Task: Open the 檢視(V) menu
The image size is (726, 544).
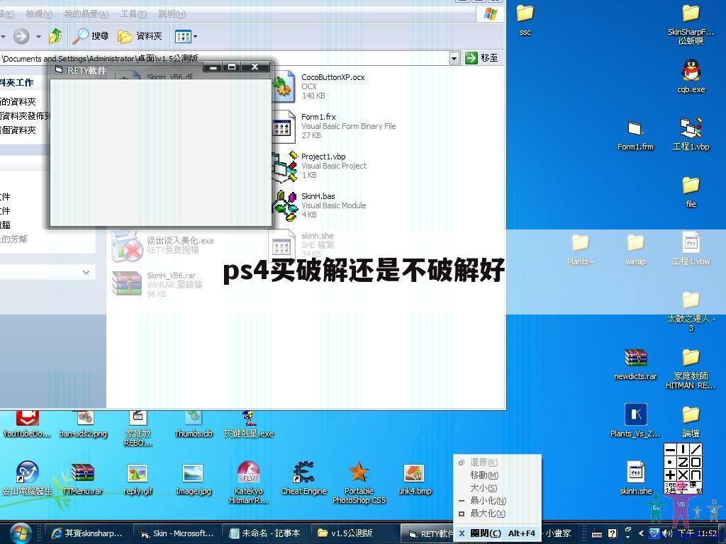Action: [39, 14]
